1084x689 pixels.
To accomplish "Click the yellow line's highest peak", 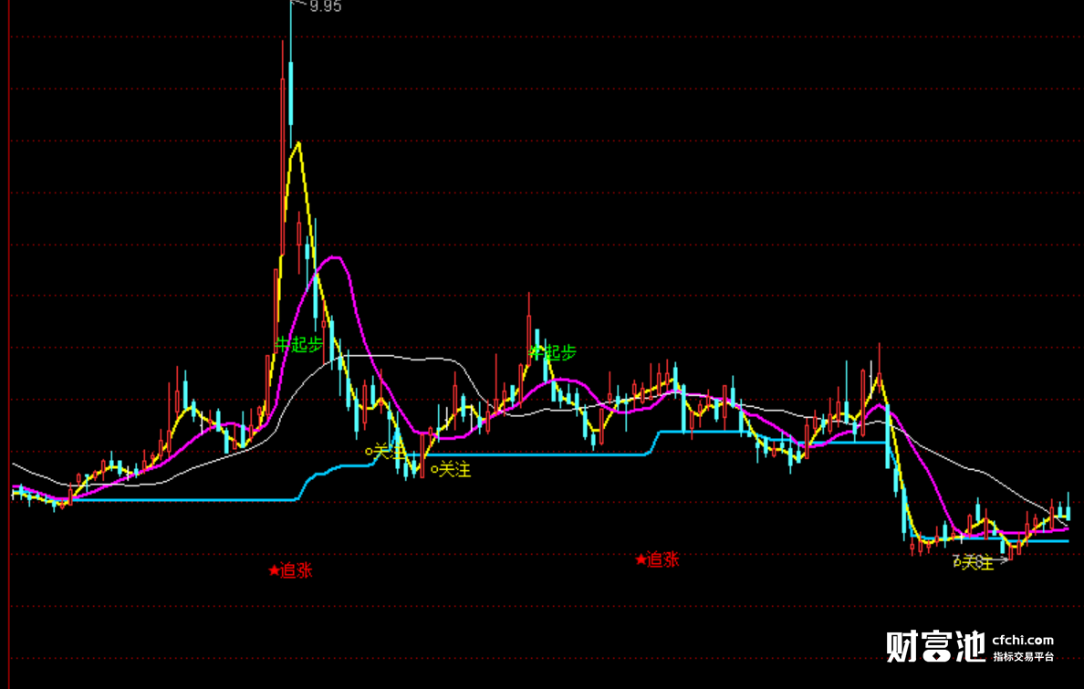I will pos(298,143).
